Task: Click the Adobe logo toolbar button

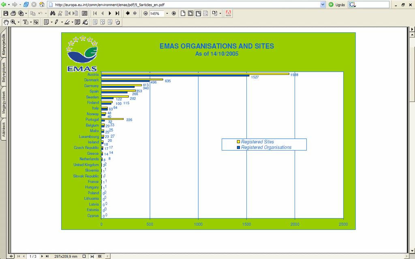Action: [229, 13]
